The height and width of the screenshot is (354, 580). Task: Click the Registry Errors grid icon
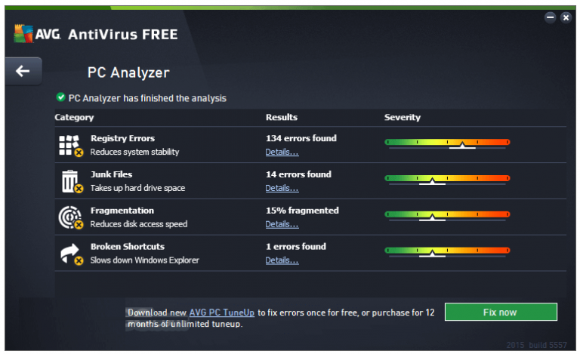(x=71, y=145)
